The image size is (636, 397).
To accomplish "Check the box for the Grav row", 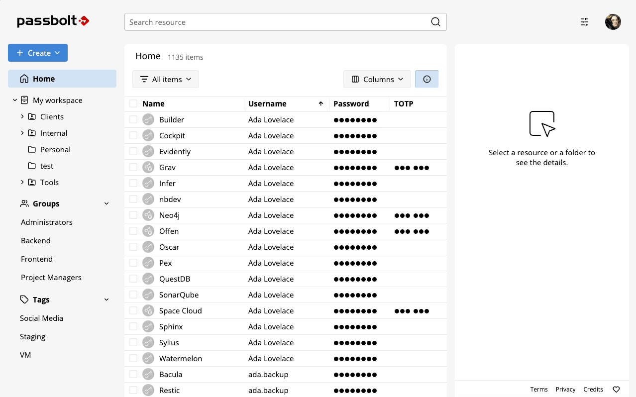I will pos(133,167).
